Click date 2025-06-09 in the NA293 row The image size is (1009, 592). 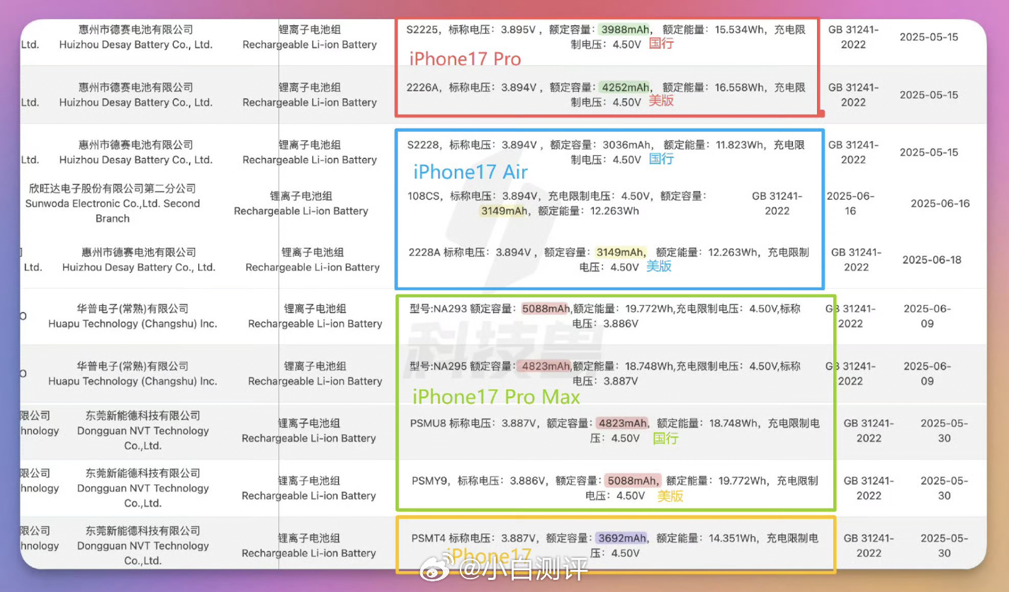pos(928,316)
